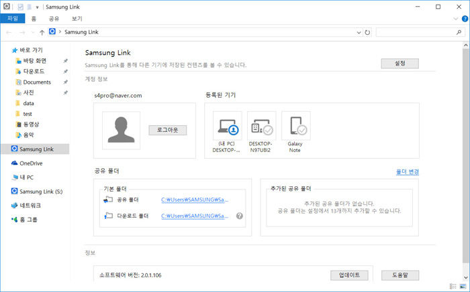Select the Galaxy Note device icon
The height and width of the screenshot is (292, 470).
click(296, 126)
